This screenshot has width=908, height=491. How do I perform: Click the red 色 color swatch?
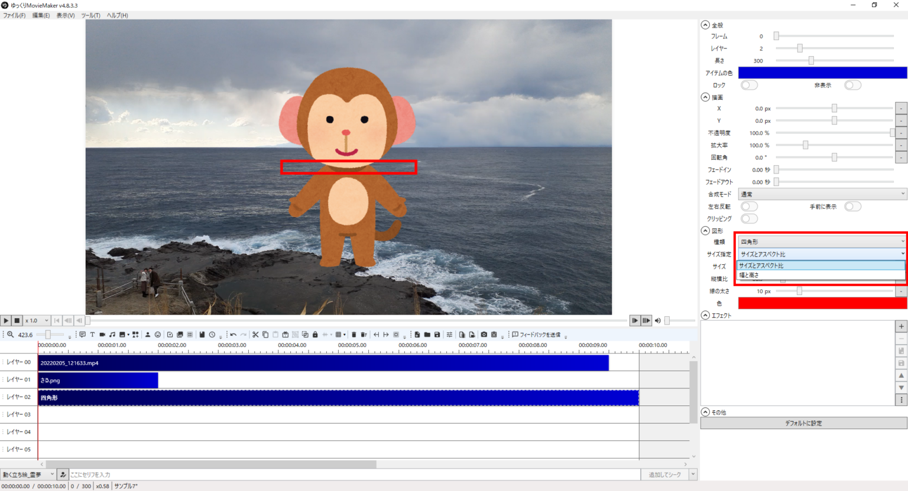coord(822,303)
